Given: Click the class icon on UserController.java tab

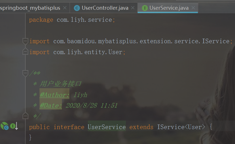Looking at the screenshot, I should 77,8.
